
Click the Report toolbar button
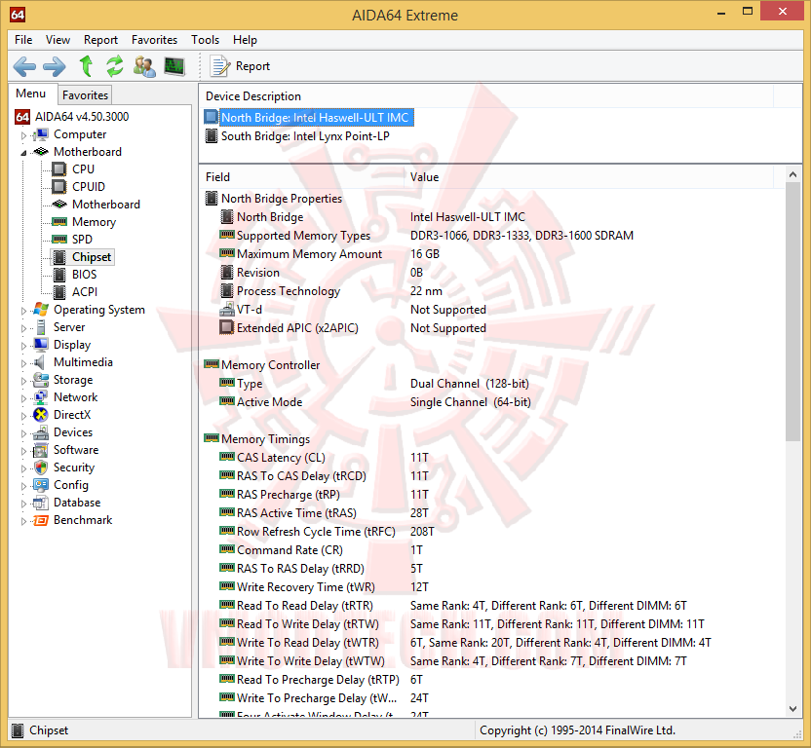coord(240,66)
